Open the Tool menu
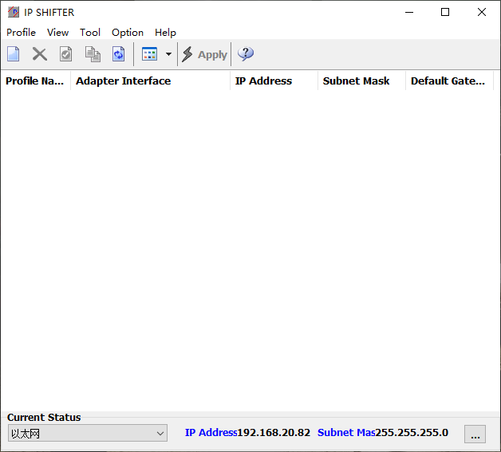The width and height of the screenshot is (501, 452). [x=90, y=32]
